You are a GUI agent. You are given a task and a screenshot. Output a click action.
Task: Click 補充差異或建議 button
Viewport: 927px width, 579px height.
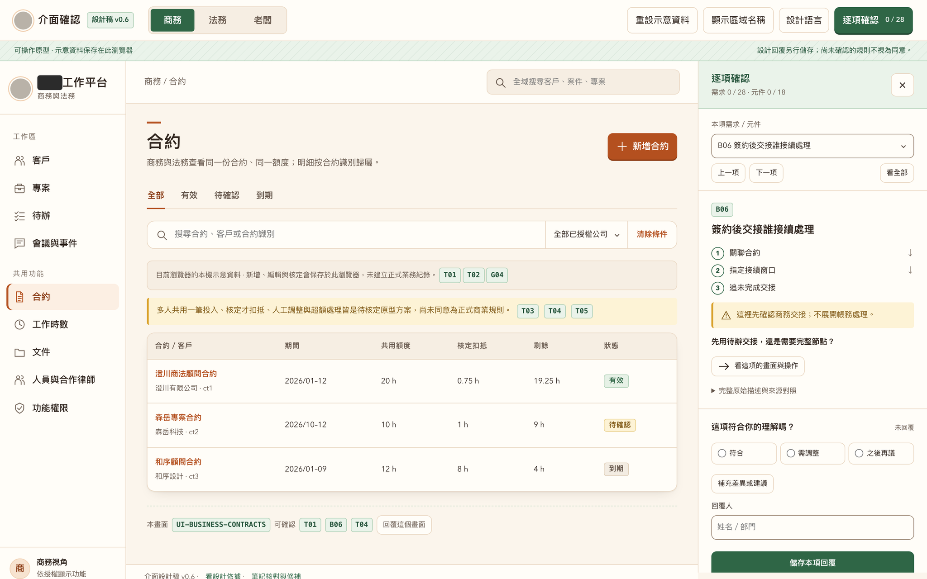742,484
